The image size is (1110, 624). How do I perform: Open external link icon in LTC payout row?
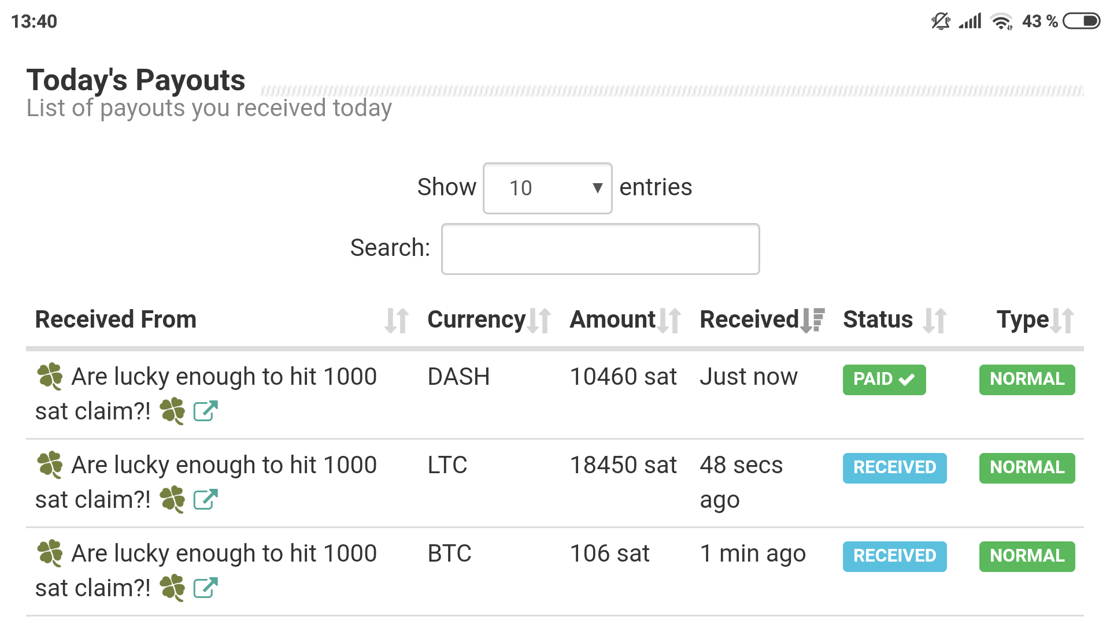coord(205,500)
